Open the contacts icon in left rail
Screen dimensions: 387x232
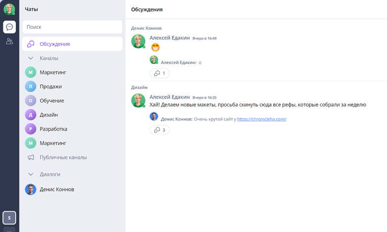click(x=9, y=41)
